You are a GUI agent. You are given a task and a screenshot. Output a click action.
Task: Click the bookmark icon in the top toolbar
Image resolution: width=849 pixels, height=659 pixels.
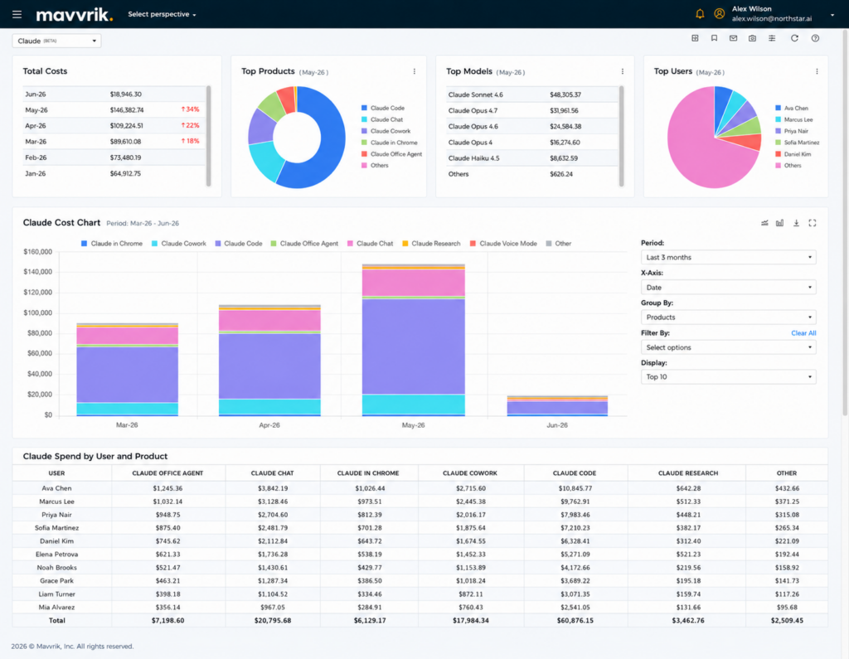(714, 38)
